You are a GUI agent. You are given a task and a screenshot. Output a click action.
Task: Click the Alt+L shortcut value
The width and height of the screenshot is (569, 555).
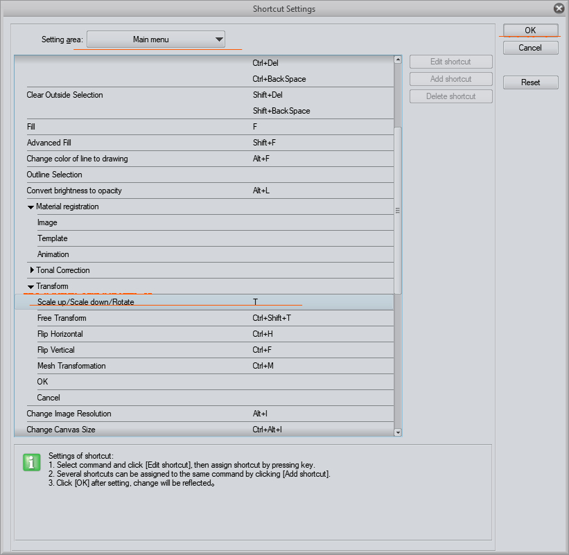pyautogui.click(x=261, y=191)
